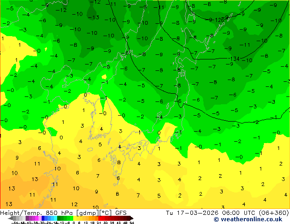This screenshot has height=224, width=290.
Task: Click the 134 height contour label
Action: pyautogui.click(x=235, y=59)
